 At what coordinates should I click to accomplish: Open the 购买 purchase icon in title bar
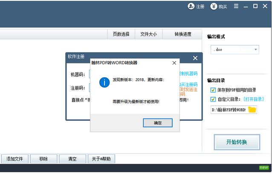click(214, 6)
